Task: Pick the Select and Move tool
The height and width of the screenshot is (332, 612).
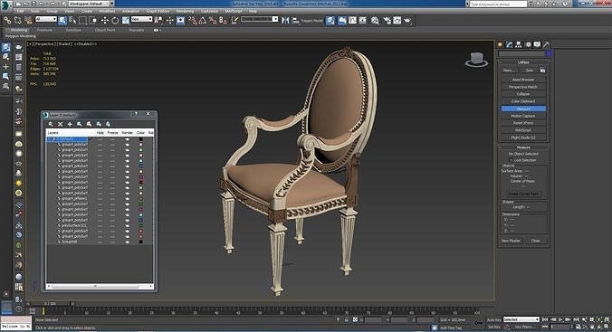Action: pos(105,20)
